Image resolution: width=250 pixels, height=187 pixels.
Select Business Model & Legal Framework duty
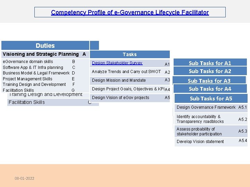39,73
